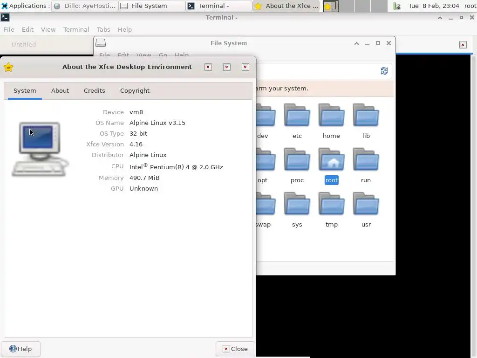477x358 pixels.
Task: Switch to the Copyright tab
Action: click(x=135, y=91)
